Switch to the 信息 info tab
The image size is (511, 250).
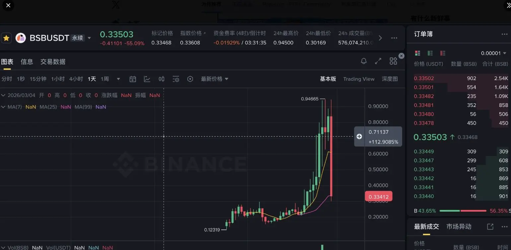(x=27, y=62)
